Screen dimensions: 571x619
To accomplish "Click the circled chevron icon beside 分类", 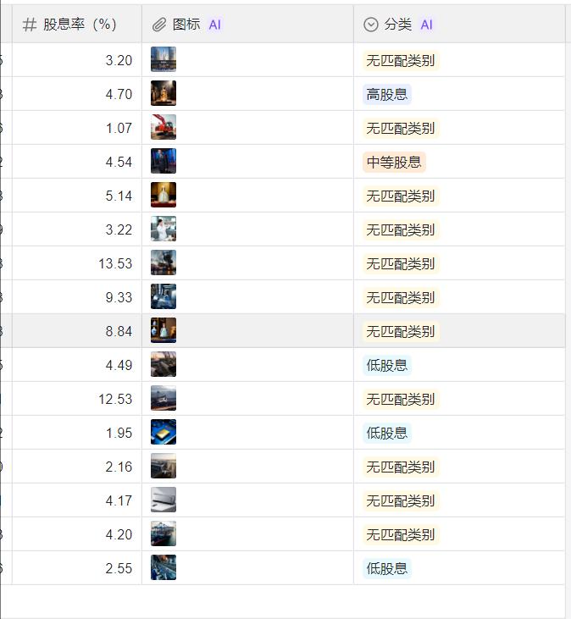I will point(371,25).
